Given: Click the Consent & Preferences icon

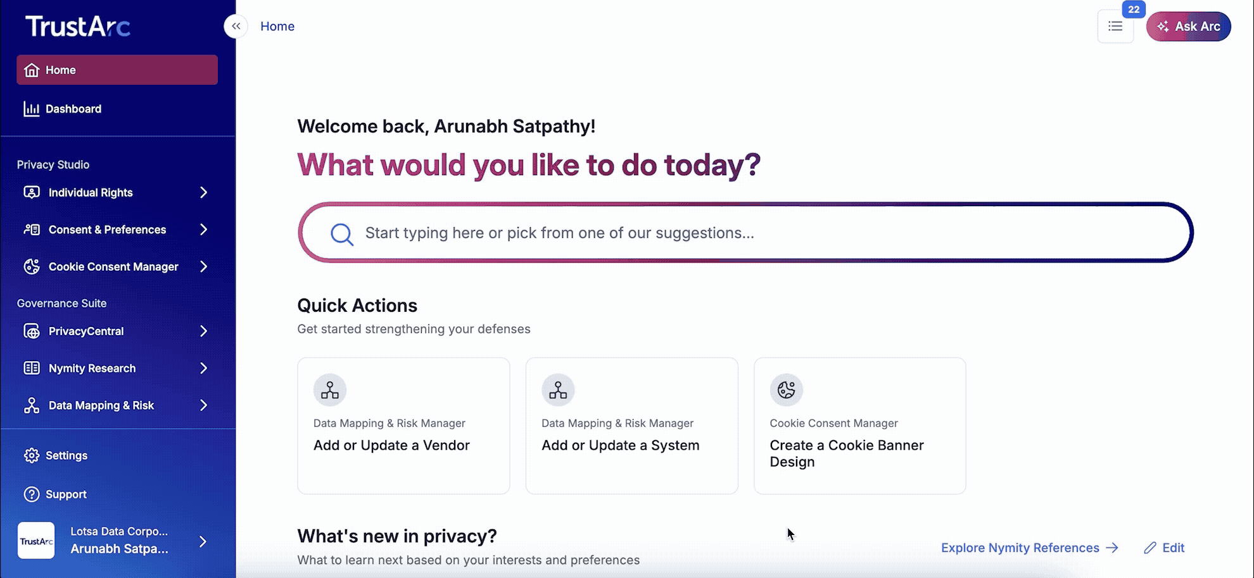Looking at the screenshot, I should (31, 229).
